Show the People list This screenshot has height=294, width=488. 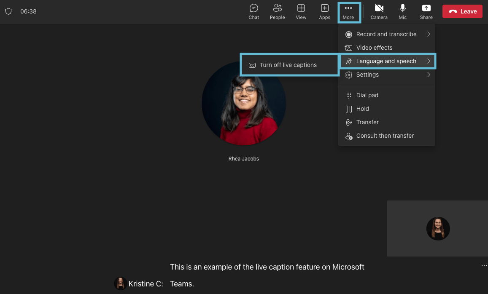(277, 11)
